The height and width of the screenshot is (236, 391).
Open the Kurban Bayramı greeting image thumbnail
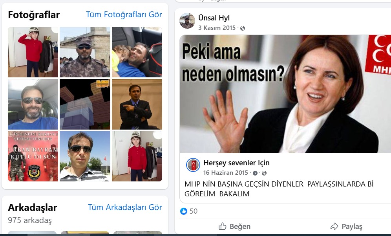tap(33, 156)
